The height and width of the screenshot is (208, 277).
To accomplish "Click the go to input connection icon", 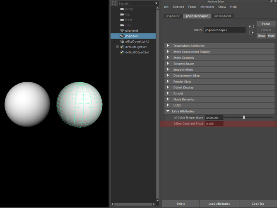I will [x=251, y=27].
